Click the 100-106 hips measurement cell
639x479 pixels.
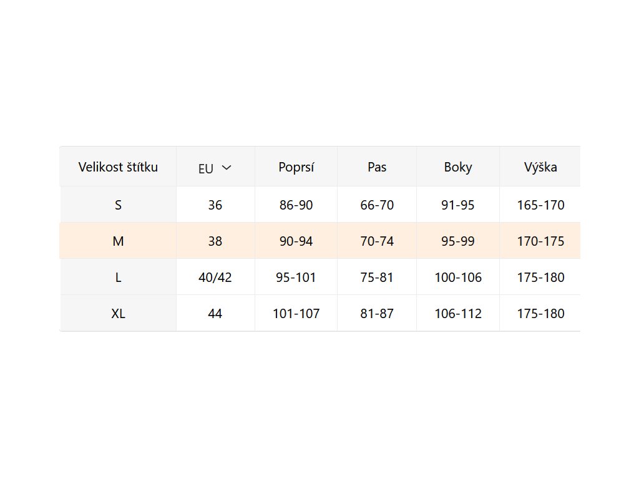(458, 278)
